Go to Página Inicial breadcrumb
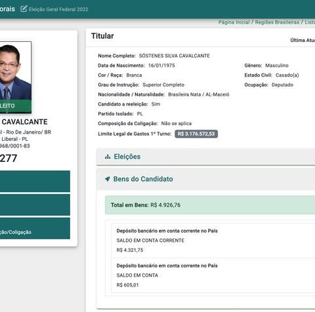Screen dimensions: 315x312 coord(234,22)
